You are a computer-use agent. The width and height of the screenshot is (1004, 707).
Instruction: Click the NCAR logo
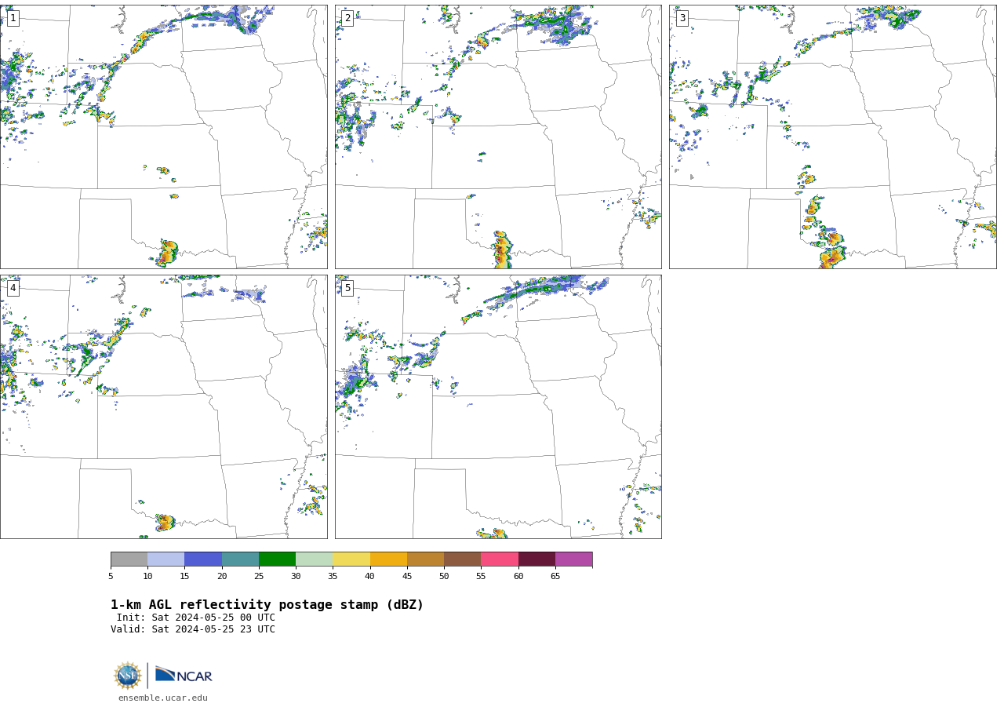[x=184, y=675]
